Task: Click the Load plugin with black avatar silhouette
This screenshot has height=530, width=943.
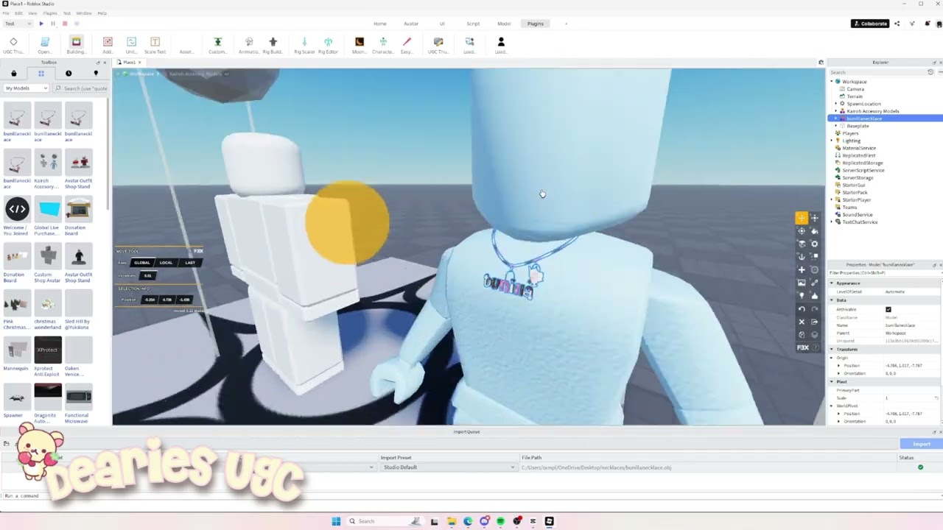Action: [x=501, y=45]
